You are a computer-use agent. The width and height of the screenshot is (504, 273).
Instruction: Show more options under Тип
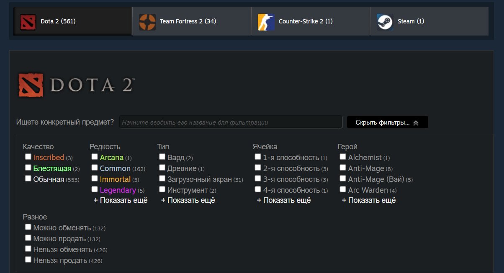point(188,200)
